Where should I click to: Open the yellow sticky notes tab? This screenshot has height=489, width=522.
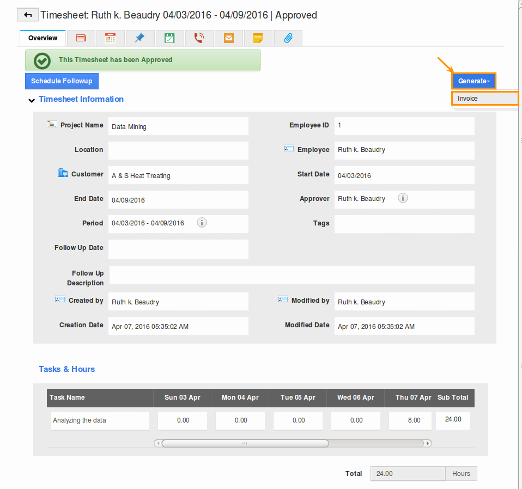point(258,38)
